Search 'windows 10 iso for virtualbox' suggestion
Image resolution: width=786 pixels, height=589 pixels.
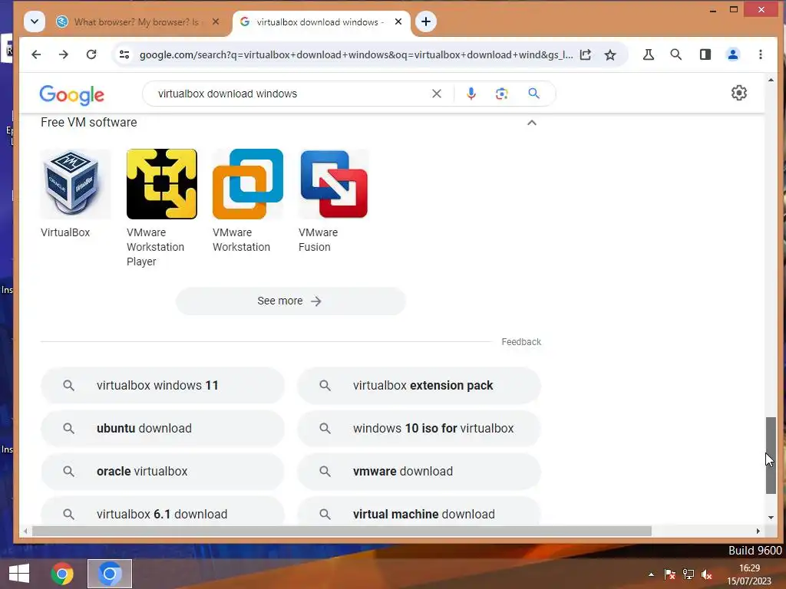tap(419, 428)
